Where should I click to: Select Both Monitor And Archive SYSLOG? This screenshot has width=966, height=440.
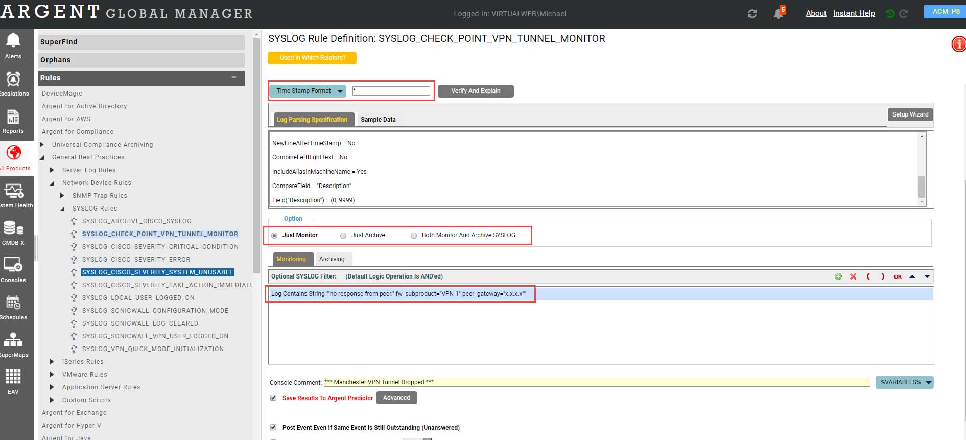(x=414, y=236)
